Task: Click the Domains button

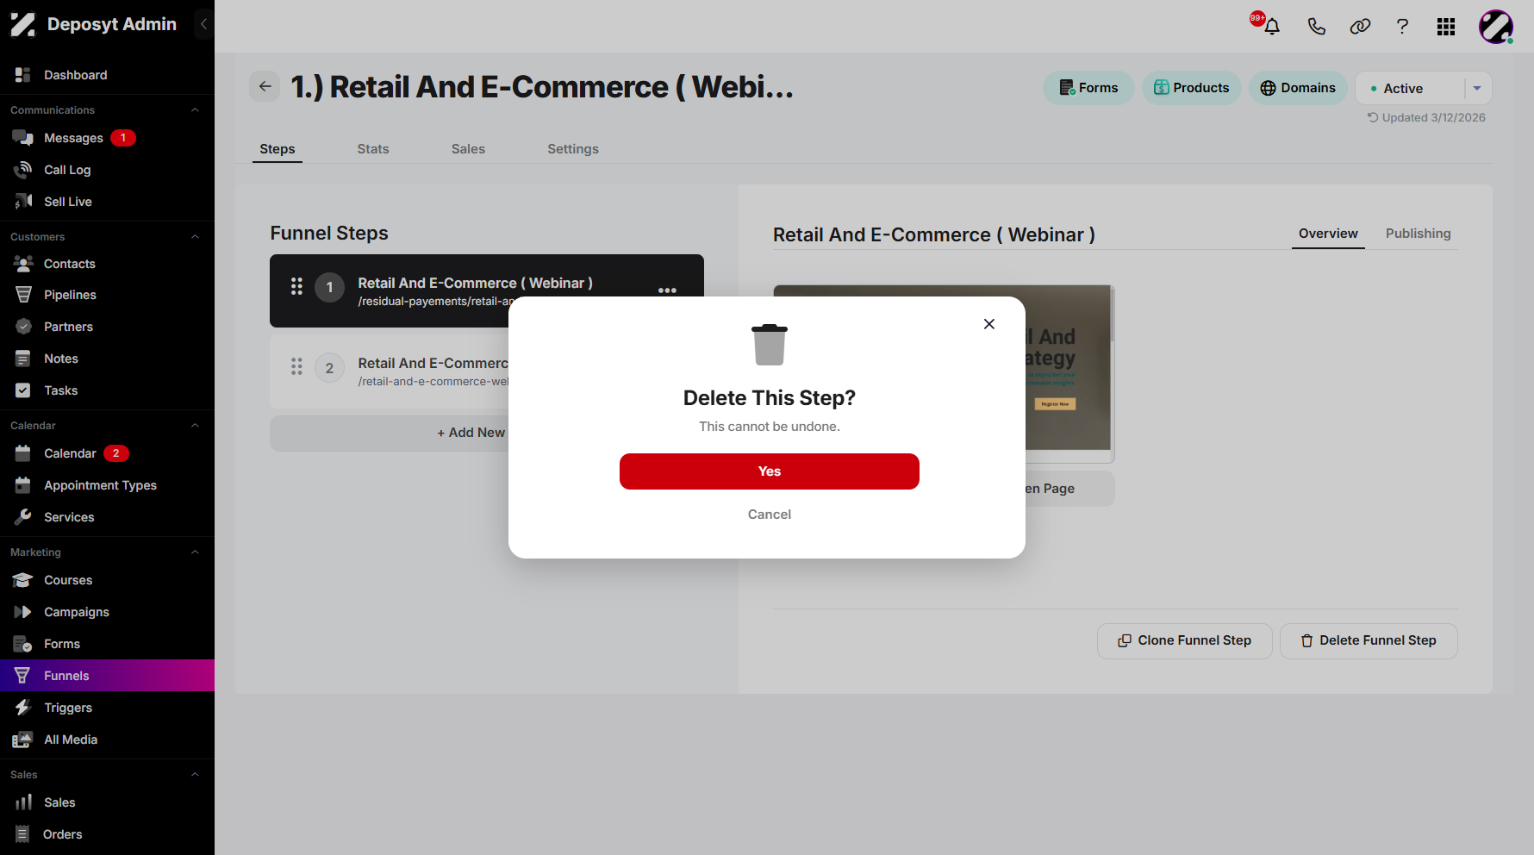Action: (1298, 88)
